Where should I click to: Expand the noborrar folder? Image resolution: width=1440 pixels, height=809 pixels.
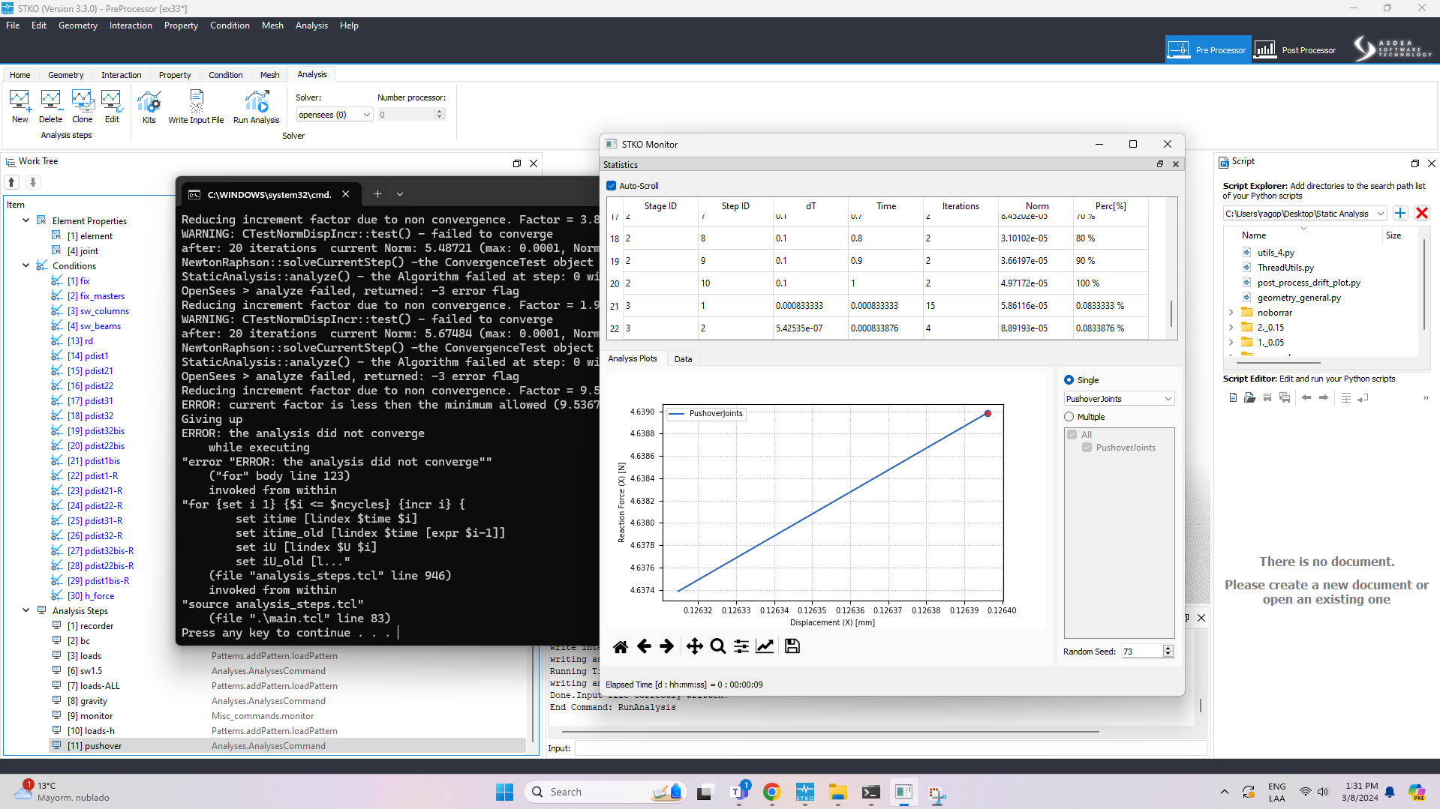[1231, 313]
